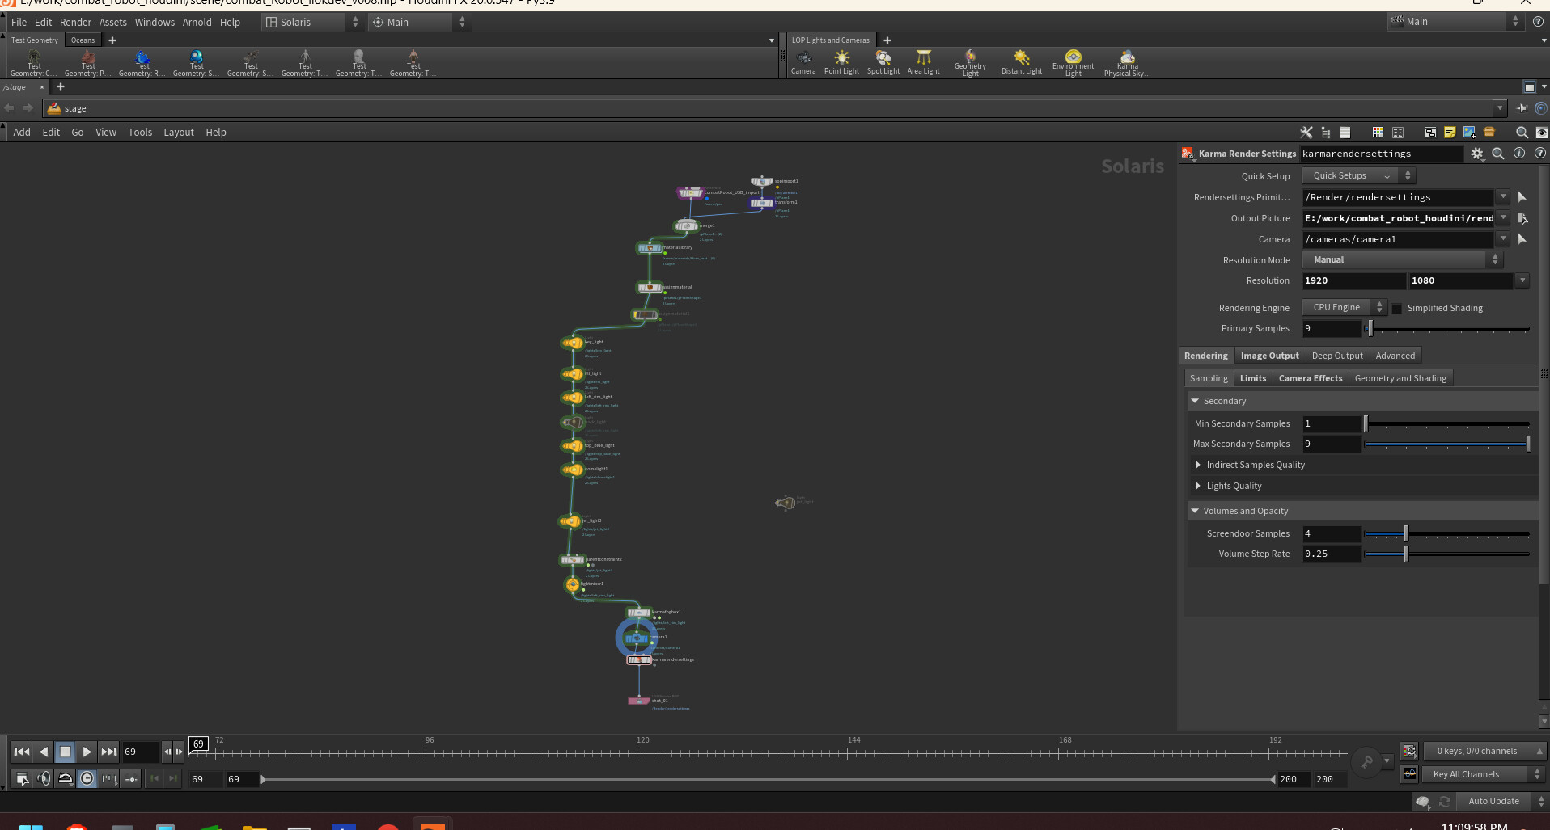
Task: Play the animation forward
Action: (x=87, y=752)
